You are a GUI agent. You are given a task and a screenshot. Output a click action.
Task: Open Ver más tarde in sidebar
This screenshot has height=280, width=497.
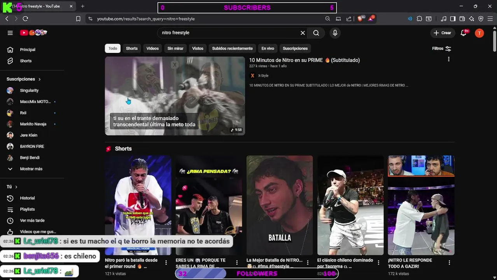(32, 220)
